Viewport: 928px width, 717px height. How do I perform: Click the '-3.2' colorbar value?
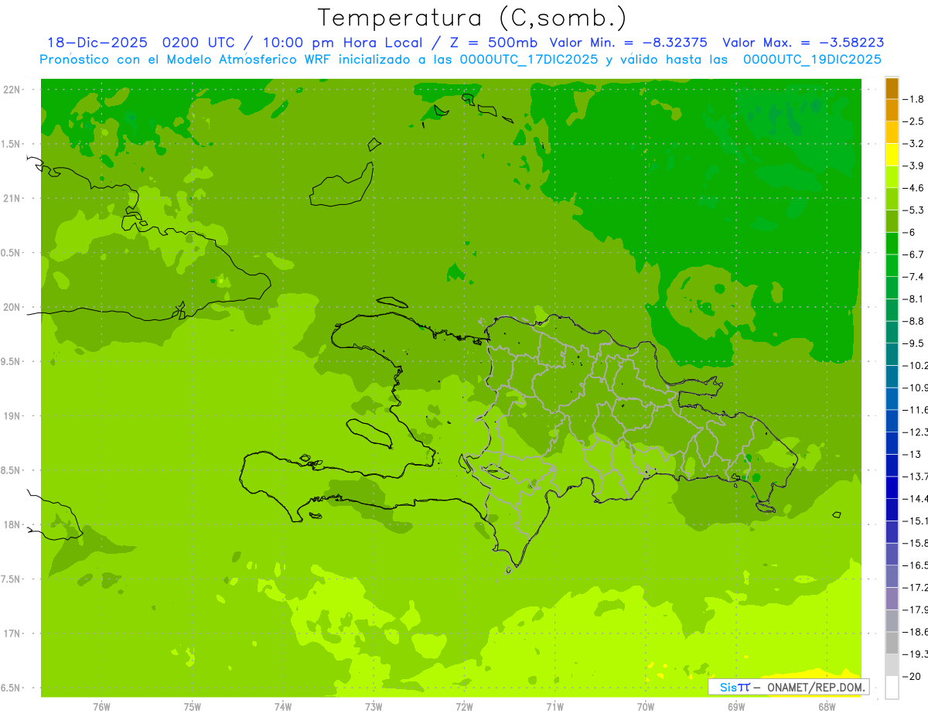(x=913, y=144)
